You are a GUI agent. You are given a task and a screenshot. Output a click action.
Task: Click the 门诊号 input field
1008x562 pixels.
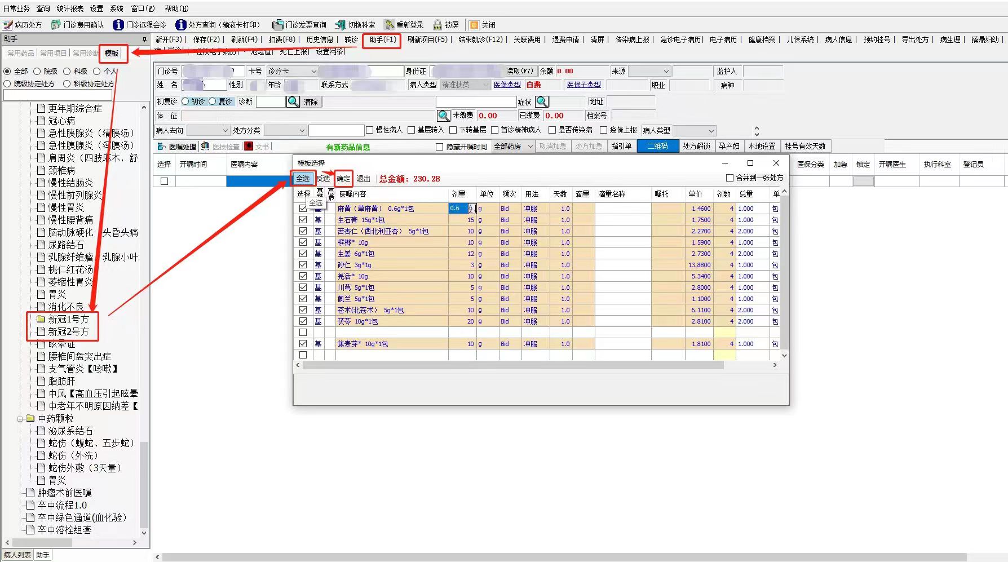[213, 72]
